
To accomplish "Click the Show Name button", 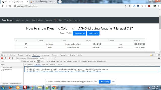I will click(79, 33).
